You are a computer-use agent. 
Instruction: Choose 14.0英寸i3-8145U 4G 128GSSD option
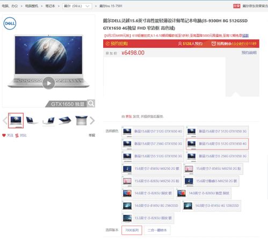pyautogui.click(x=212, y=206)
